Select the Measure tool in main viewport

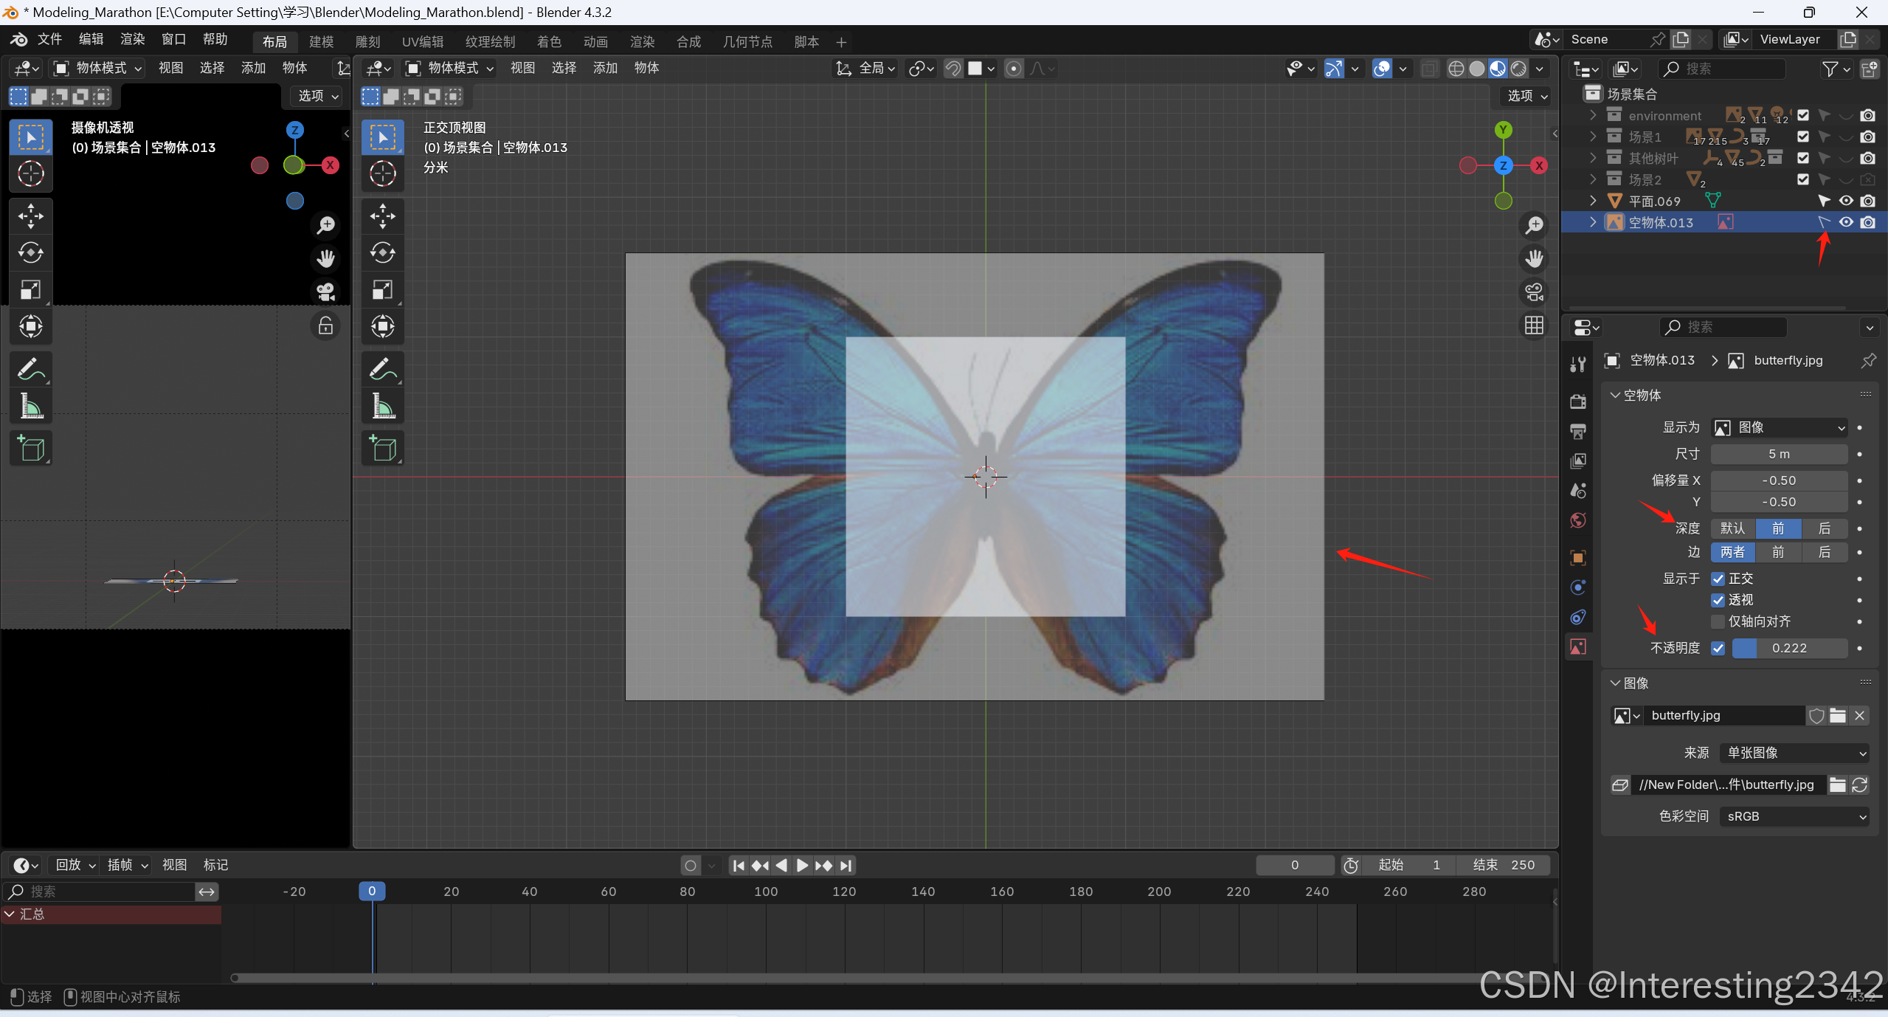[382, 405]
